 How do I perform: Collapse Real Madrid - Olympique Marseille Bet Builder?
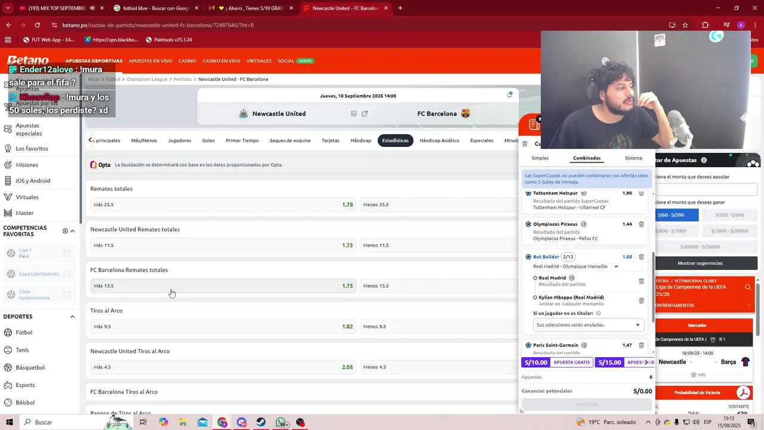tap(616, 266)
